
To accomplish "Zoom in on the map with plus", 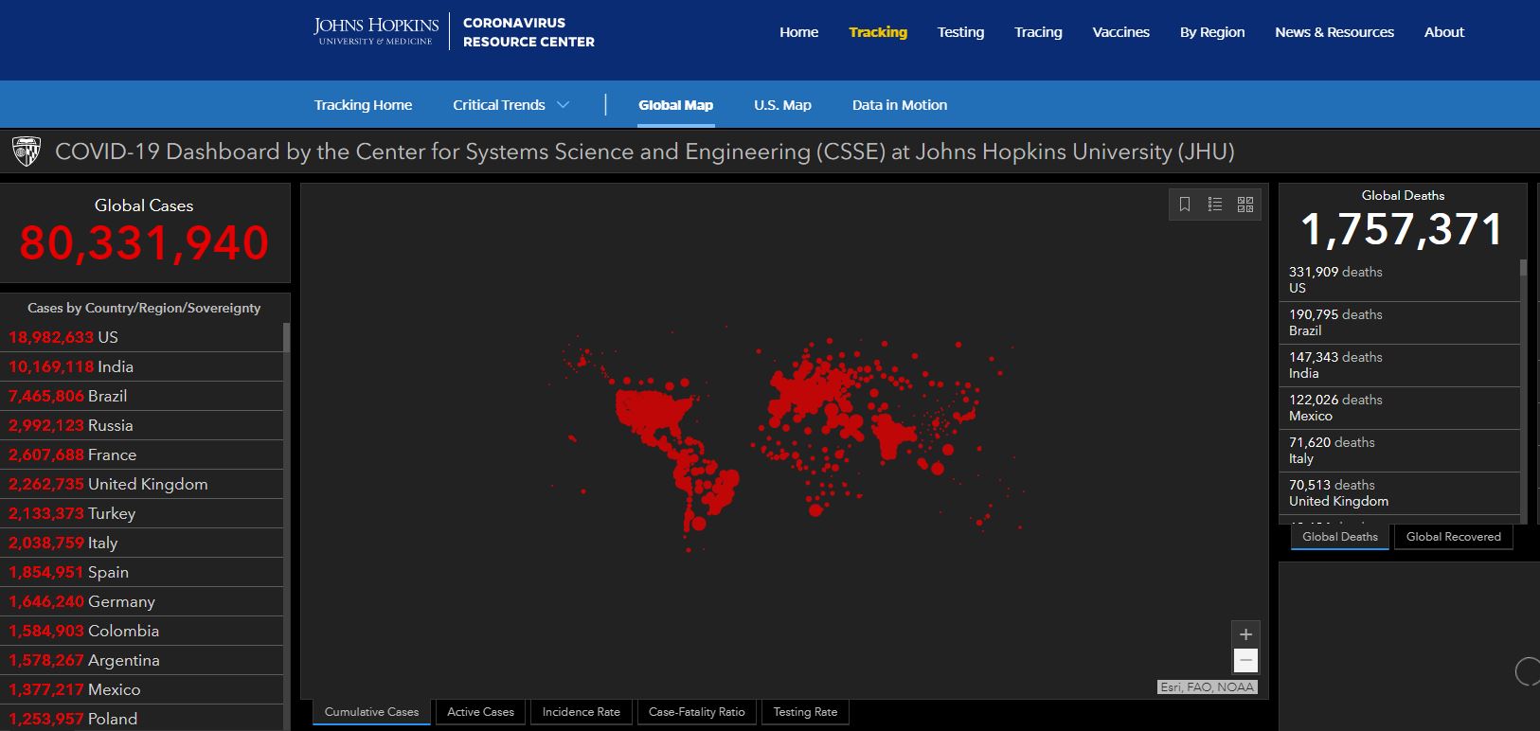I will 1245,634.
